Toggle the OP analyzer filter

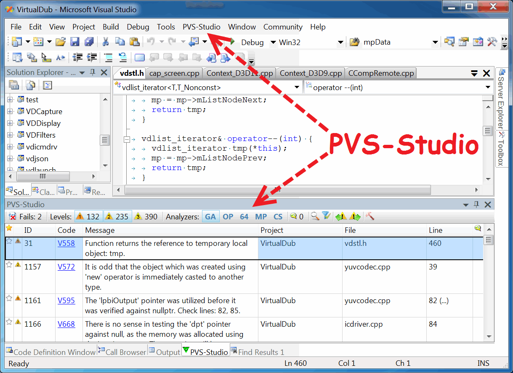[228, 217]
